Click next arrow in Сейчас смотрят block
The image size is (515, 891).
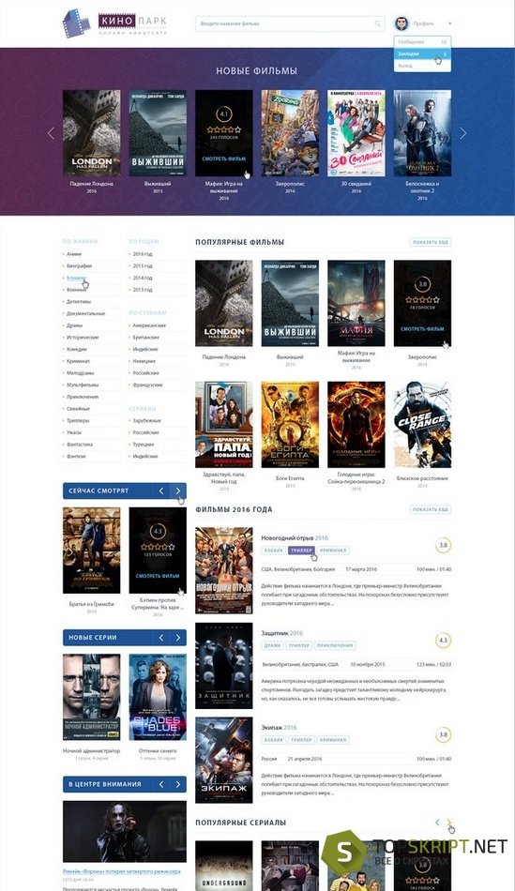[x=178, y=491]
